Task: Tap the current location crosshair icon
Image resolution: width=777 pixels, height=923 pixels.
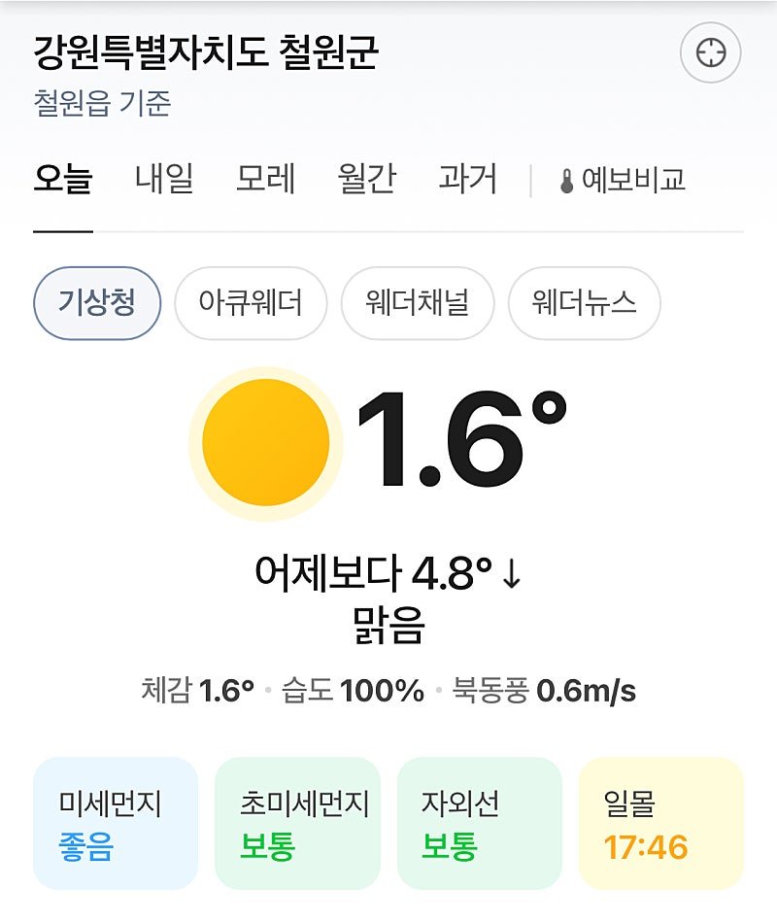Action: pyautogui.click(x=711, y=52)
